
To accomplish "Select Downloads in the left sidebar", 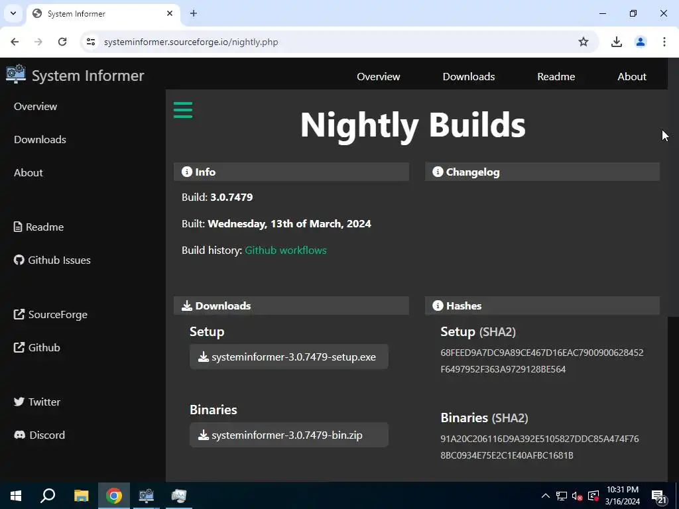I will [x=40, y=139].
